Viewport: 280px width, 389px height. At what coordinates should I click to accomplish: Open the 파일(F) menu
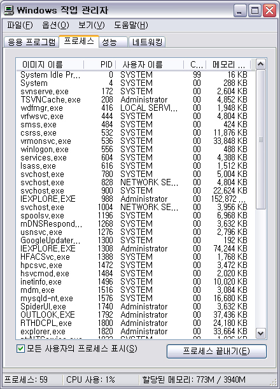[20, 25]
